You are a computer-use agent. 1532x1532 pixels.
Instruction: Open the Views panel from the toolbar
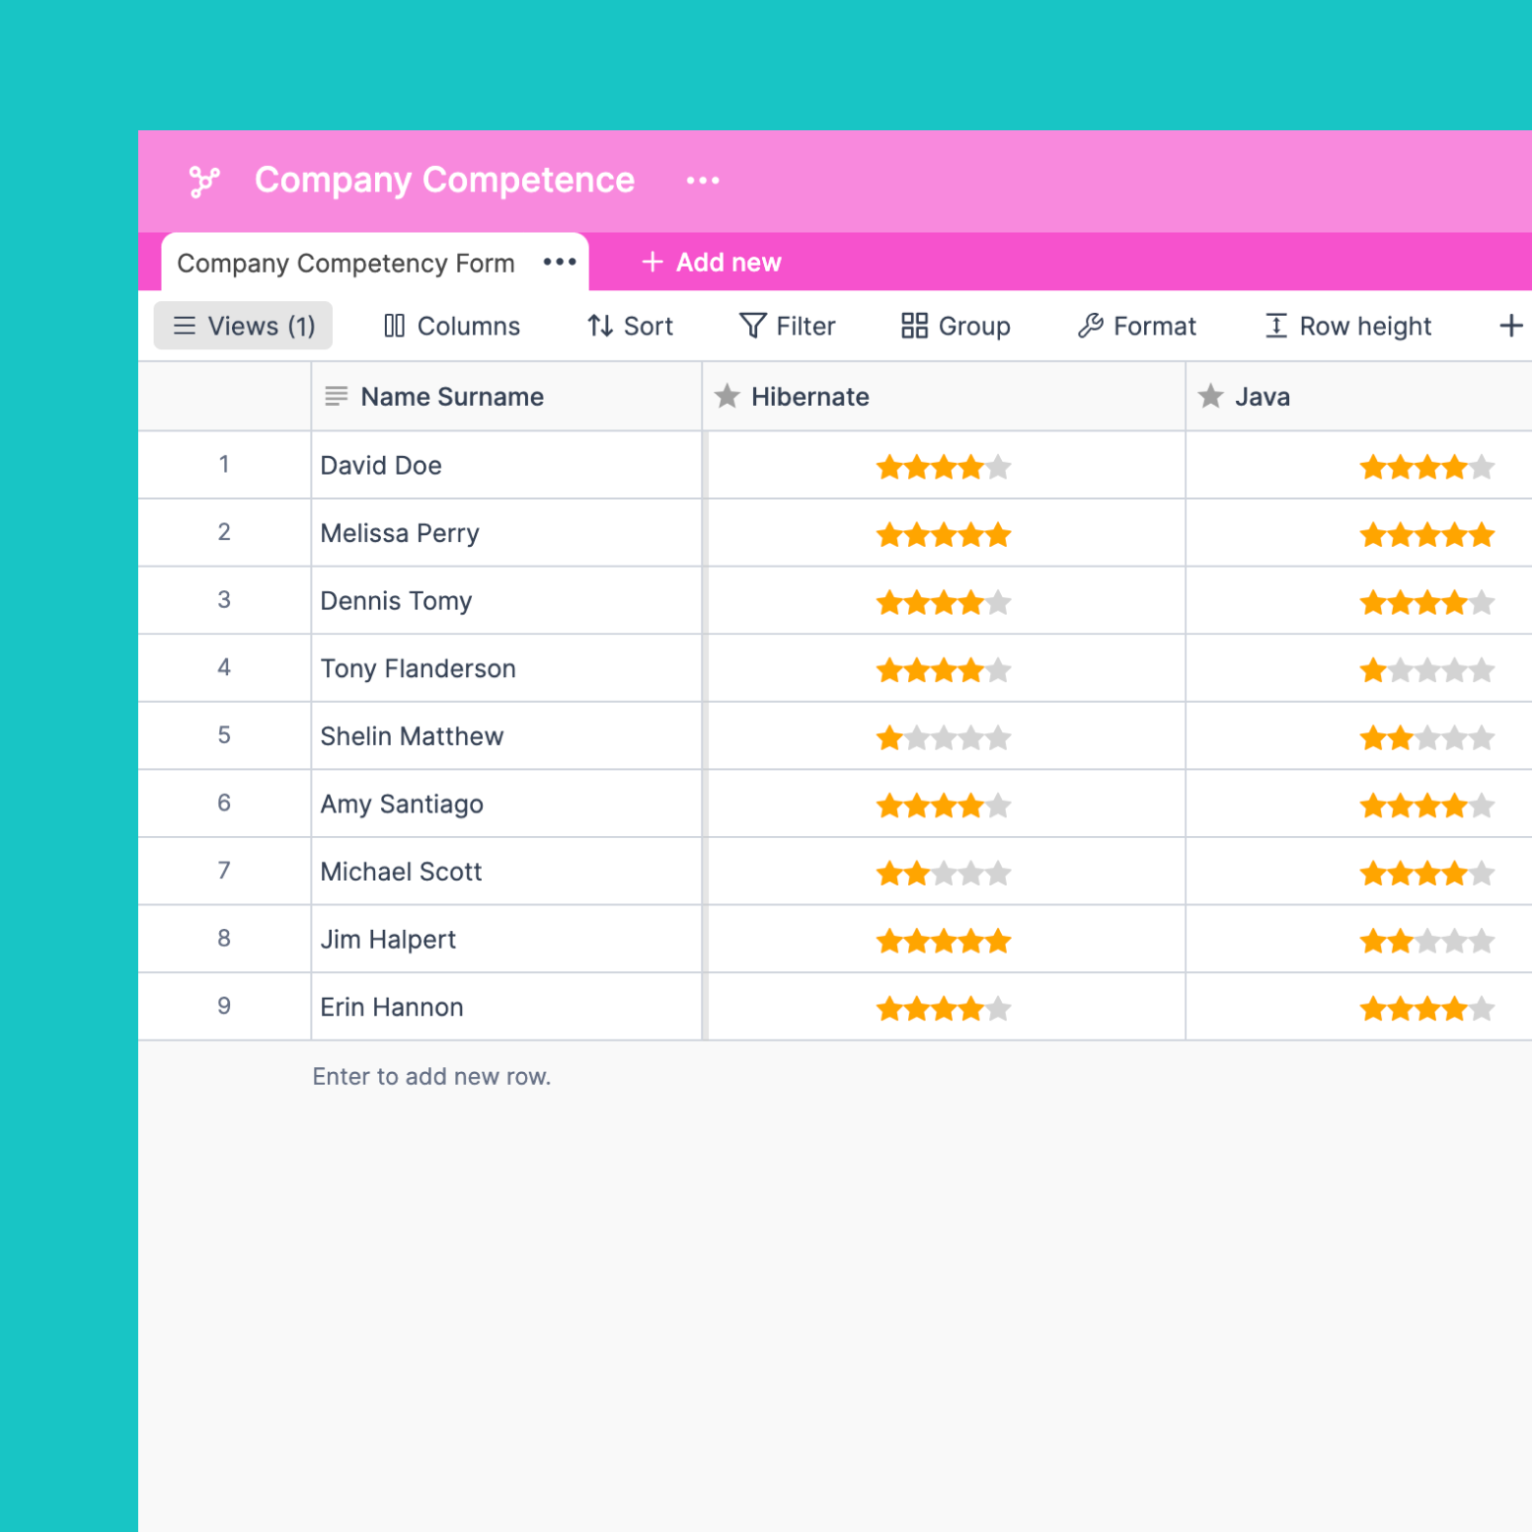[x=242, y=326]
